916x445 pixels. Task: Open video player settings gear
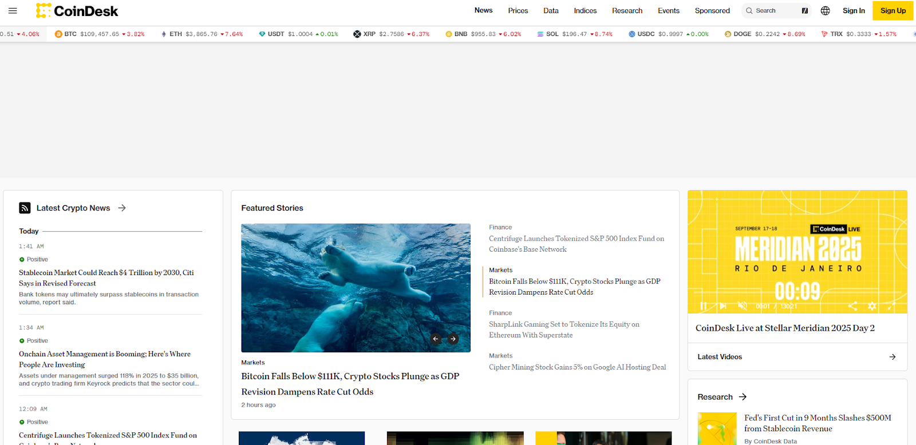pos(872,306)
